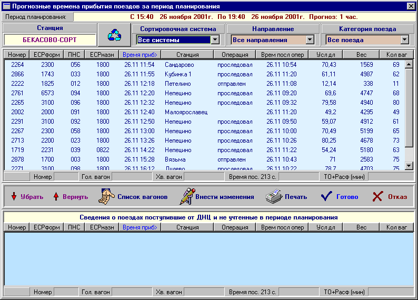Sort by ЕСРформ column header in upper table

point(47,55)
